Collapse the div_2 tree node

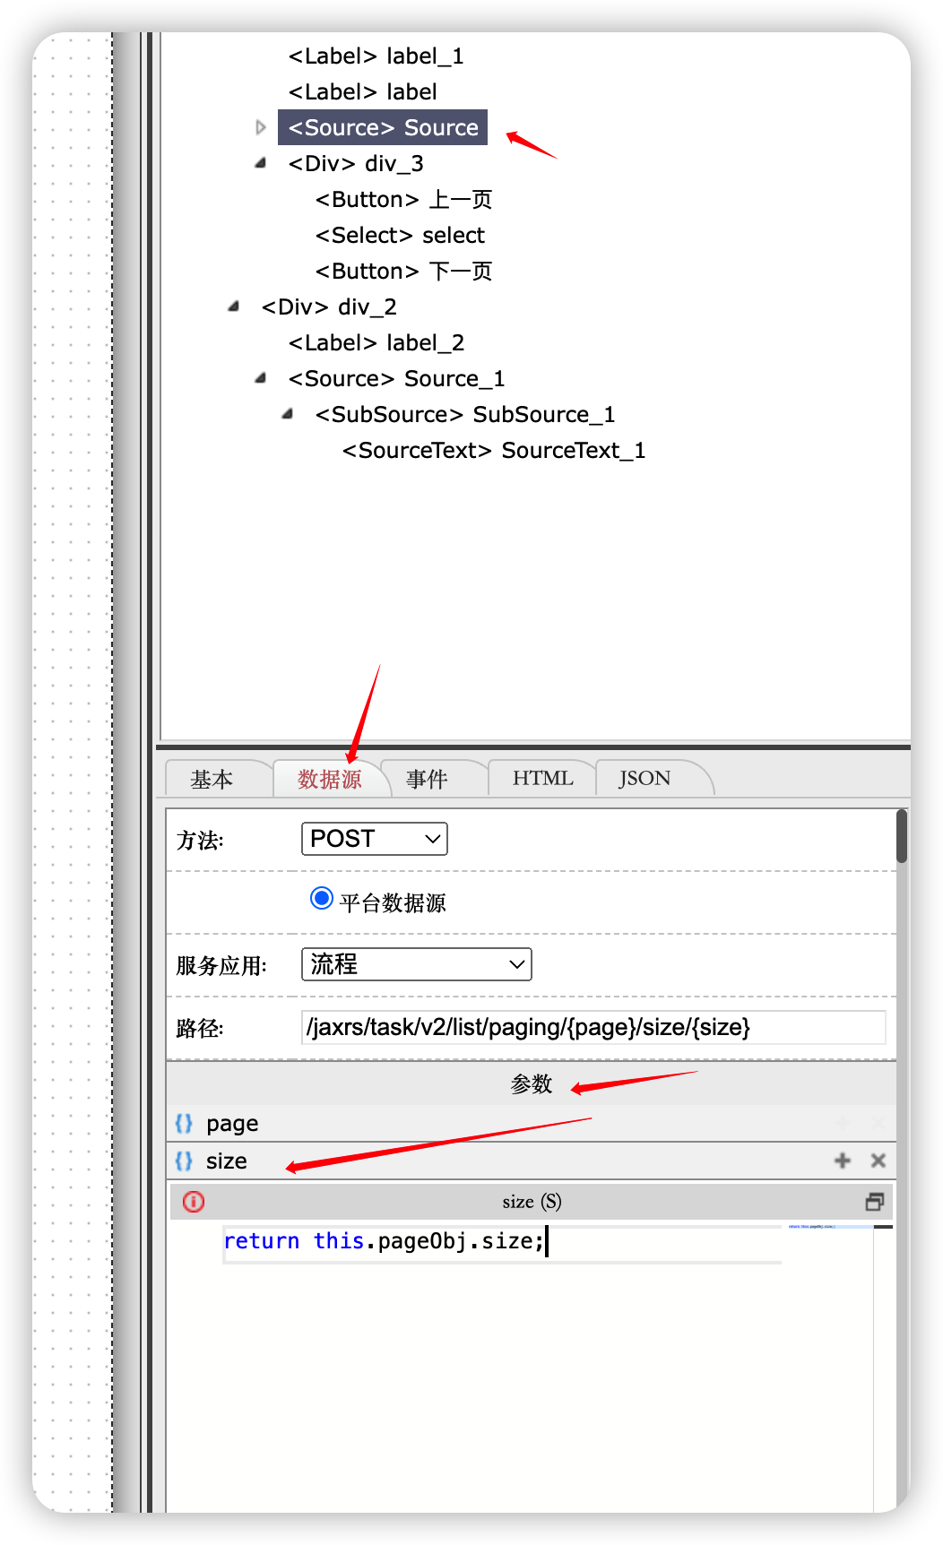234,306
